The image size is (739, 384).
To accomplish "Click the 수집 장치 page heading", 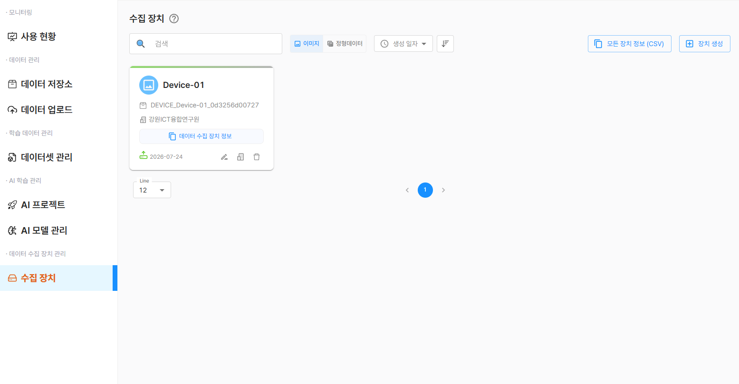I will point(147,19).
